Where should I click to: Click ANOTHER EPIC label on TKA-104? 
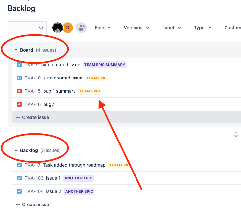coord(79,191)
